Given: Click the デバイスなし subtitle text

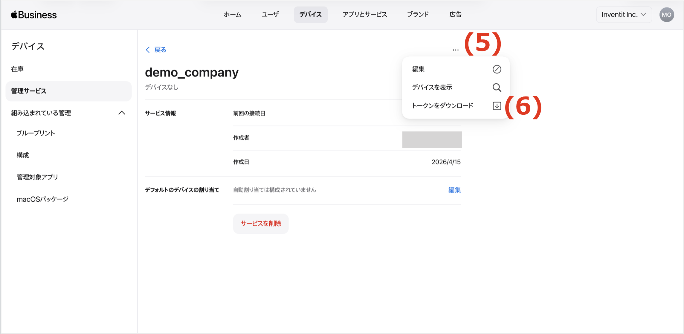Looking at the screenshot, I should point(162,87).
